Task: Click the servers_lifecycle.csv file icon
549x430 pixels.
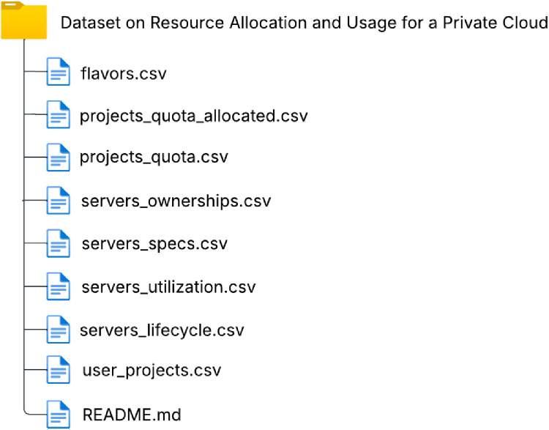Action: coord(58,330)
